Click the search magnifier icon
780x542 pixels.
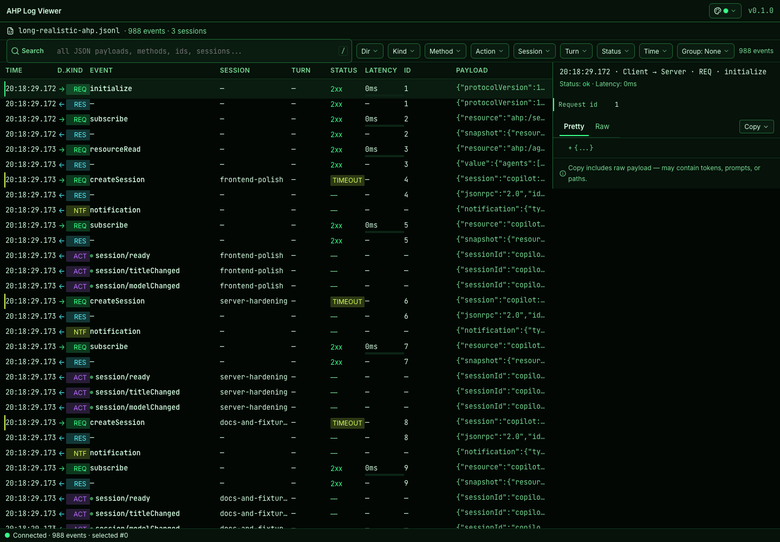pyautogui.click(x=15, y=51)
